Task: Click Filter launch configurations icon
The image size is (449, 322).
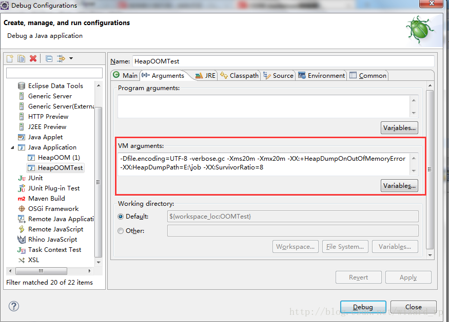Action: click(61, 58)
